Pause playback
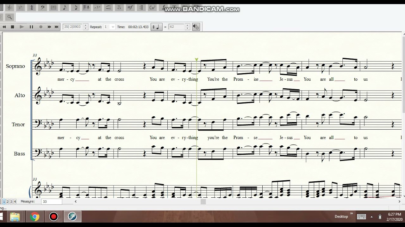Image resolution: width=405 pixels, height=227 pixels. pyautogui.click(x=31, y=27)
